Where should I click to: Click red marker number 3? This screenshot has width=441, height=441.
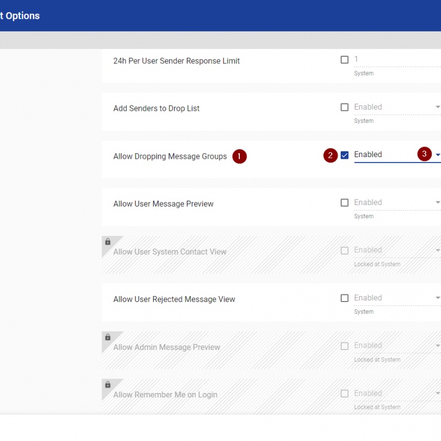pyautogui.click(x=424, y=154)
